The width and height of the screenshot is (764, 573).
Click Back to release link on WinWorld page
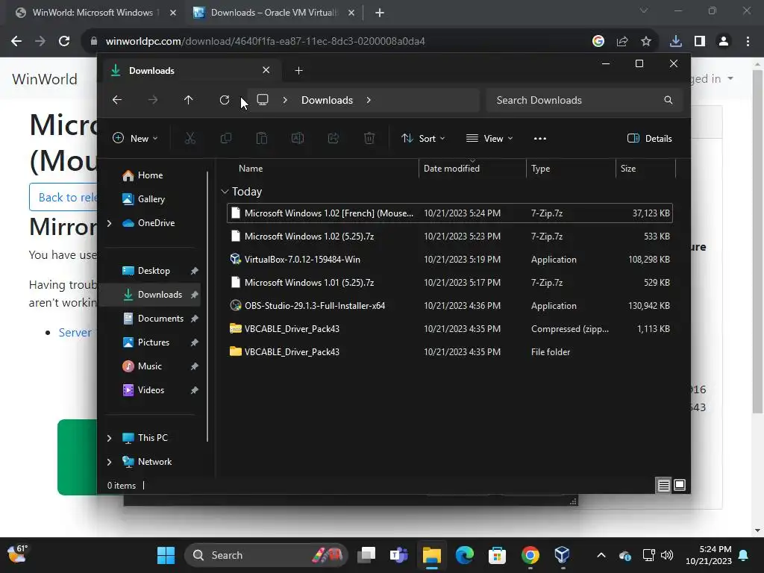(63, 197)
